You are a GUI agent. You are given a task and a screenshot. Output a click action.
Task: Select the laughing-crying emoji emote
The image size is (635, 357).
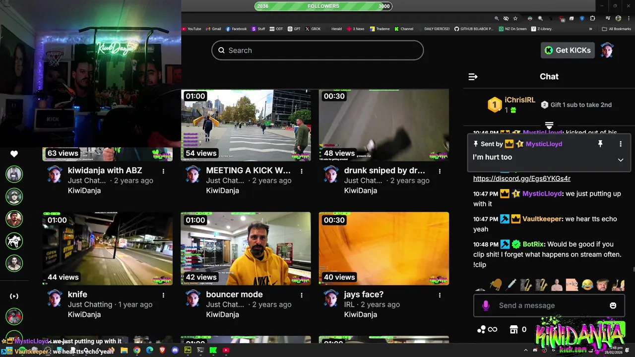[x=587, y=285]
